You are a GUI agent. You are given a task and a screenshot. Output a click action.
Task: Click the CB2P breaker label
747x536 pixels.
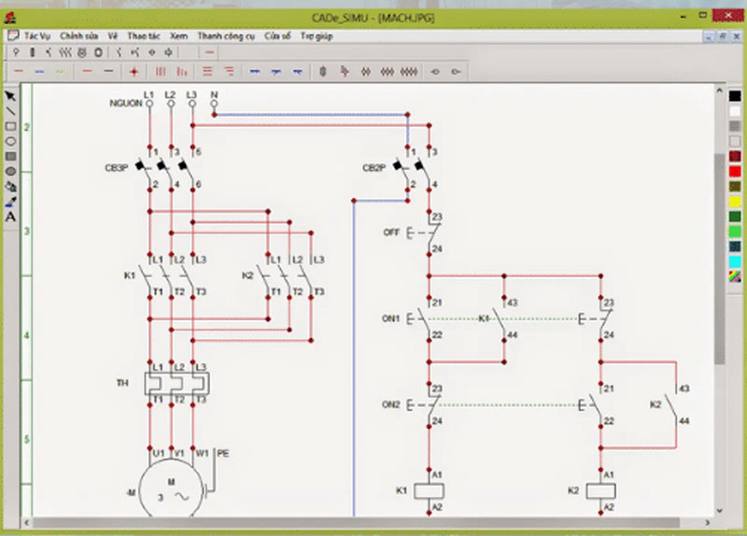(374, 168)
